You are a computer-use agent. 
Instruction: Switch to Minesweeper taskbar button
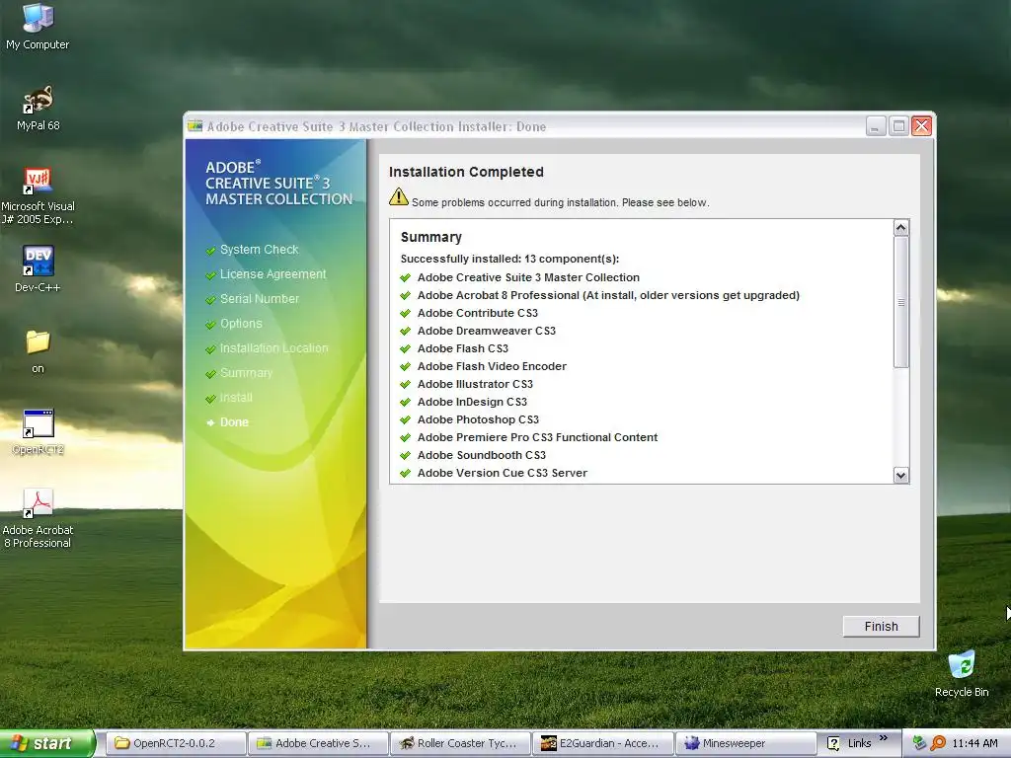[x=745, y=743]
